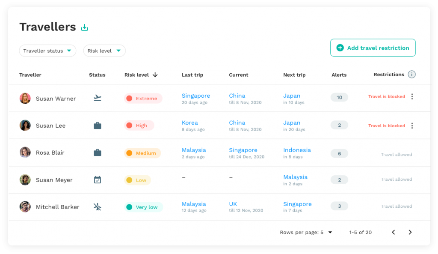Click Rosa Blair's avatar

25,152
